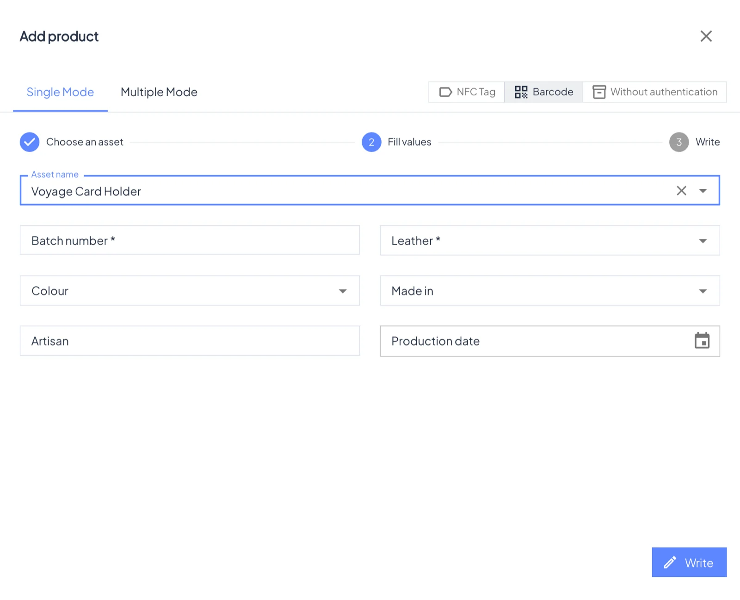Screen dimensions: 740x600
Task: Clear the Asset name selection
Action: click(x=681, y=191)
